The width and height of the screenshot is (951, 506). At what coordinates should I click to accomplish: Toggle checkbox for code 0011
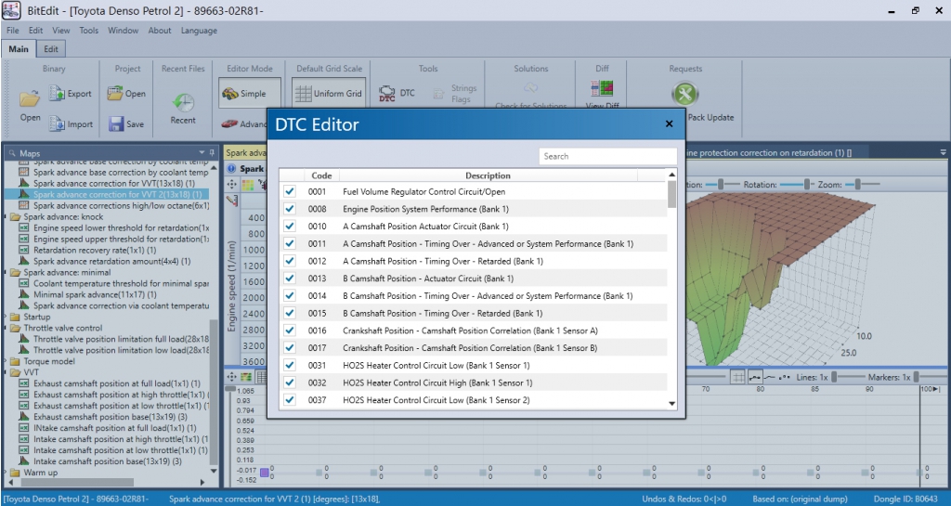[x=290, y=243]
